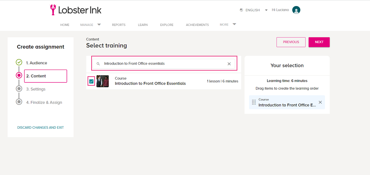370x175 pixels.
Task: Click the '1 lesson | 6 minutes' text
Action: click(223, 81)
